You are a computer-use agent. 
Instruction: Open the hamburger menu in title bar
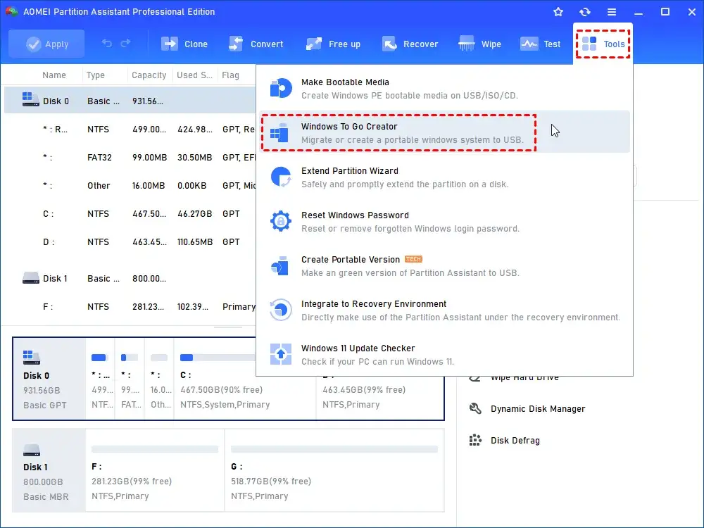pyautogui.click(x=612, y=12)
